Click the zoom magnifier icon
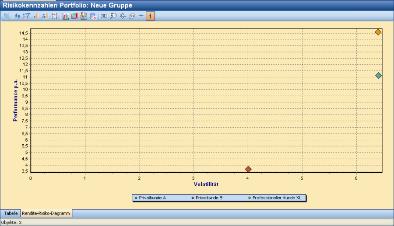Image resolution: width=394 pixels, height=226 pixels. coord(113,16)
